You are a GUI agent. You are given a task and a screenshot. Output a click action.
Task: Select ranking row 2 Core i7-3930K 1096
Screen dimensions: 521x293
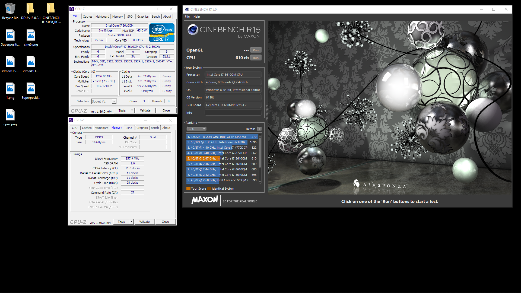222,142
